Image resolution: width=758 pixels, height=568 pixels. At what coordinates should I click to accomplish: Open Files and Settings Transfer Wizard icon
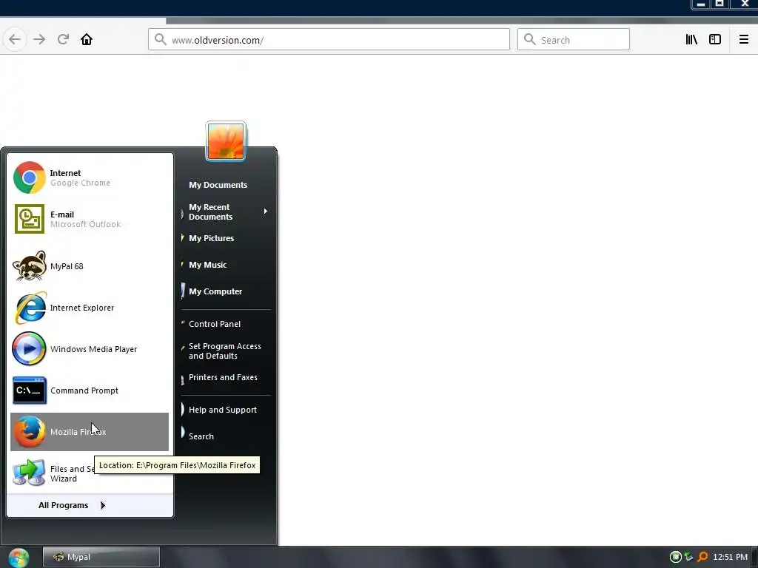30,473
